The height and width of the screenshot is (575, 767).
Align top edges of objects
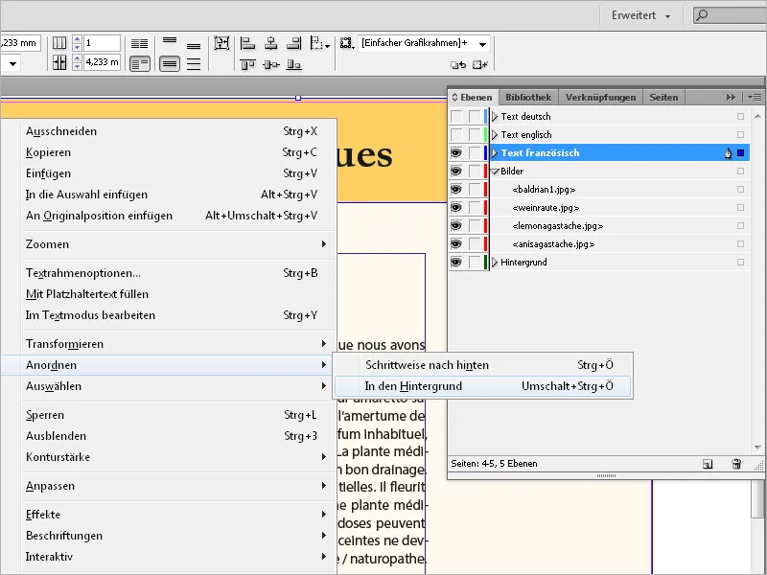click(247, 64)
